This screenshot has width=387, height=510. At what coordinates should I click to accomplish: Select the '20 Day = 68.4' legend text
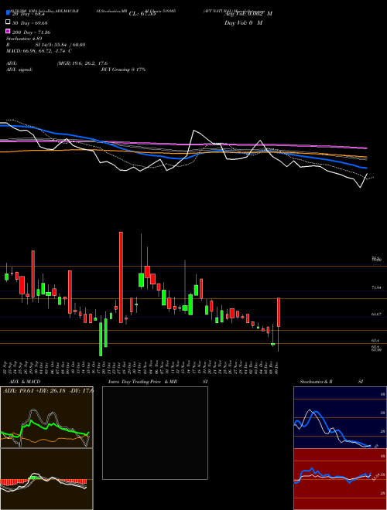click(x=28, y=14)
